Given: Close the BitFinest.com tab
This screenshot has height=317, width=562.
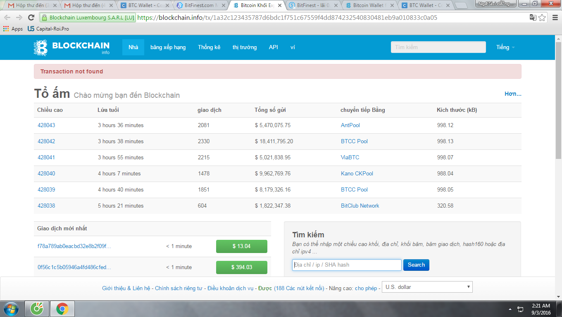Looking at the screenshot, I should 224,5.
